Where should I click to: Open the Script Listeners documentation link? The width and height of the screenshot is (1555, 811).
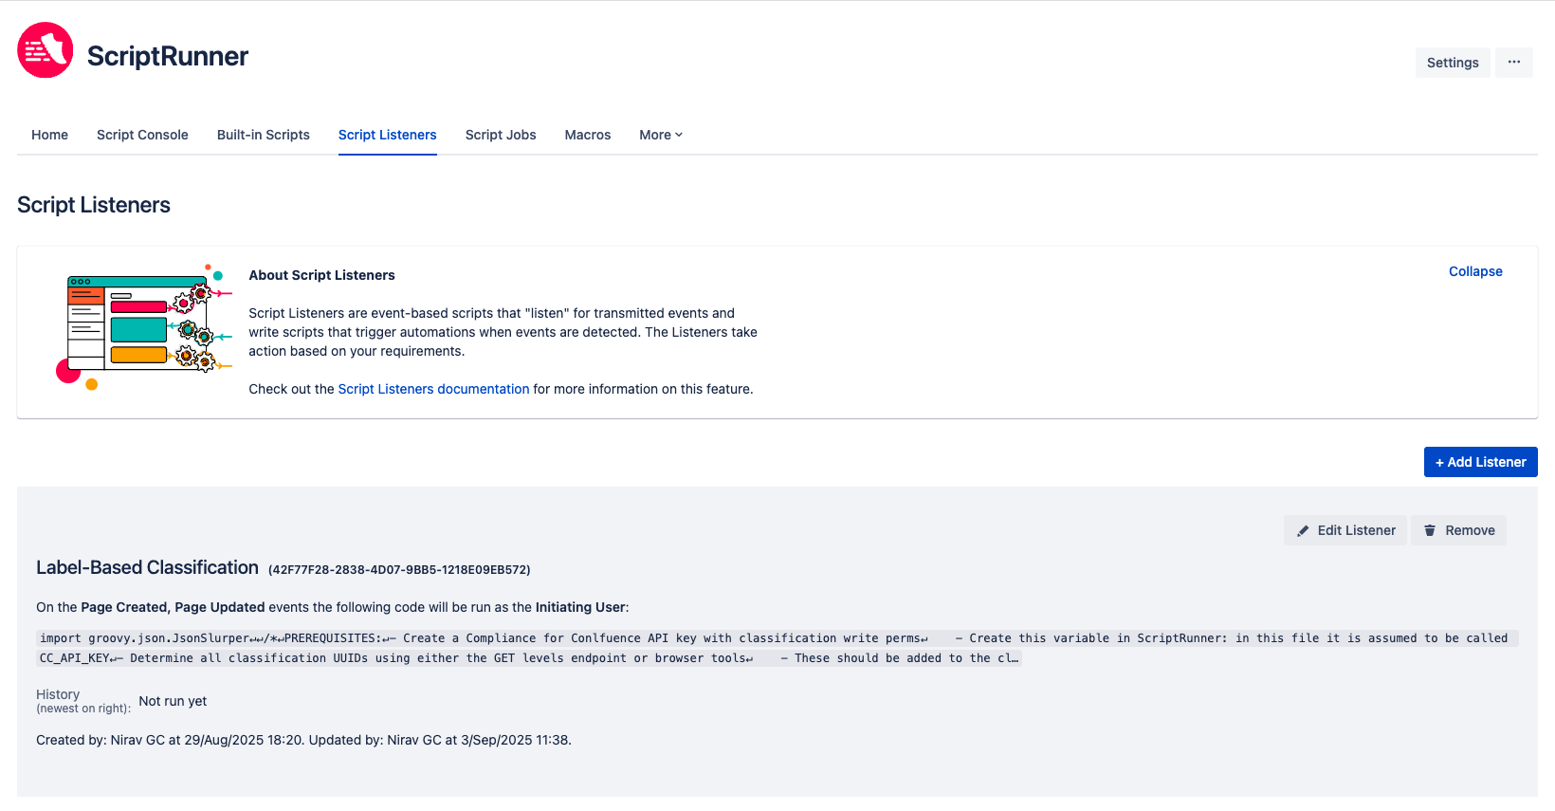coord(433,389)
